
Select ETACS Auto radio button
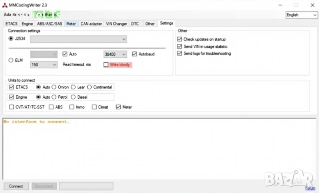point(38,87)
